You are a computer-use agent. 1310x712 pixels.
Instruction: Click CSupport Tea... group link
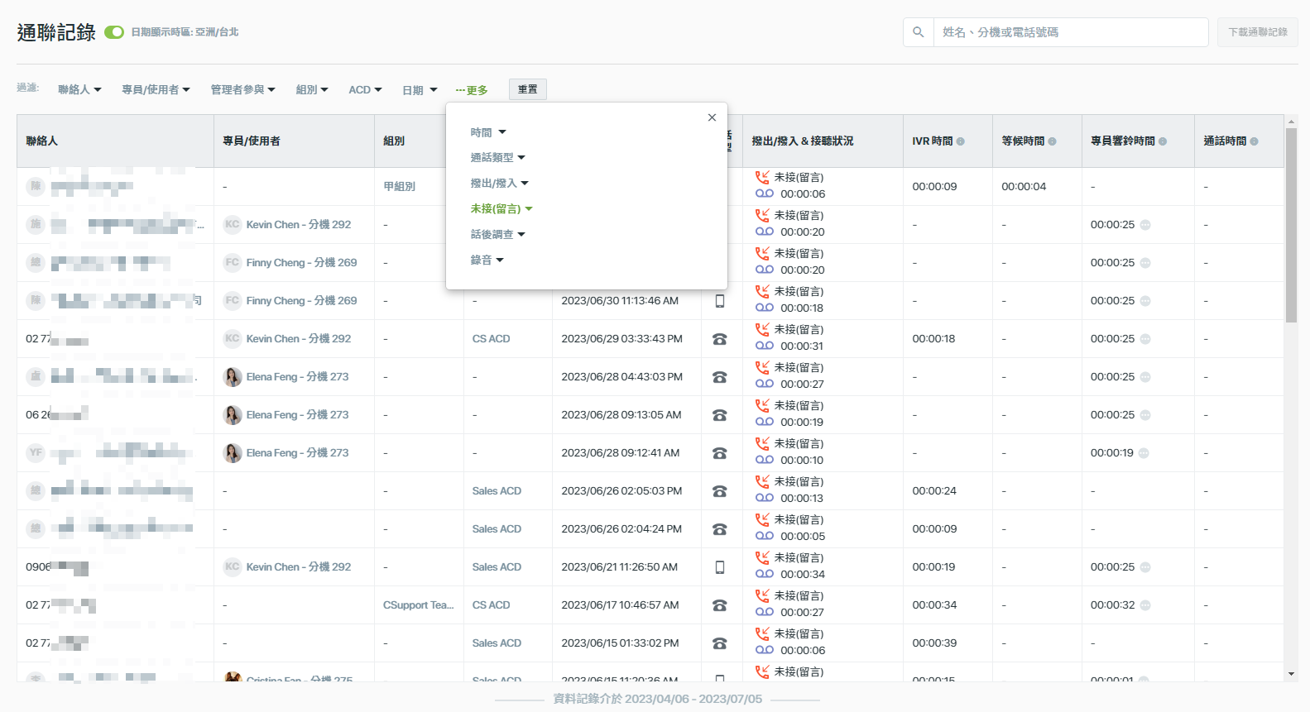(x=418, y=605)
